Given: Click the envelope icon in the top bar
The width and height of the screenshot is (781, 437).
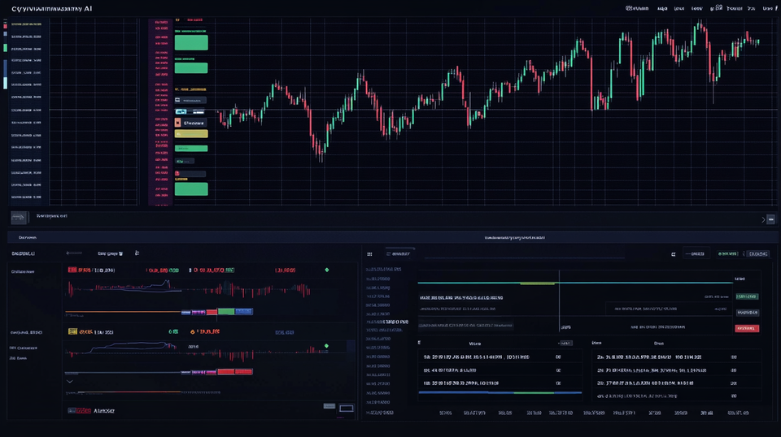Looking at the screenshot, I should pos(718,8).
